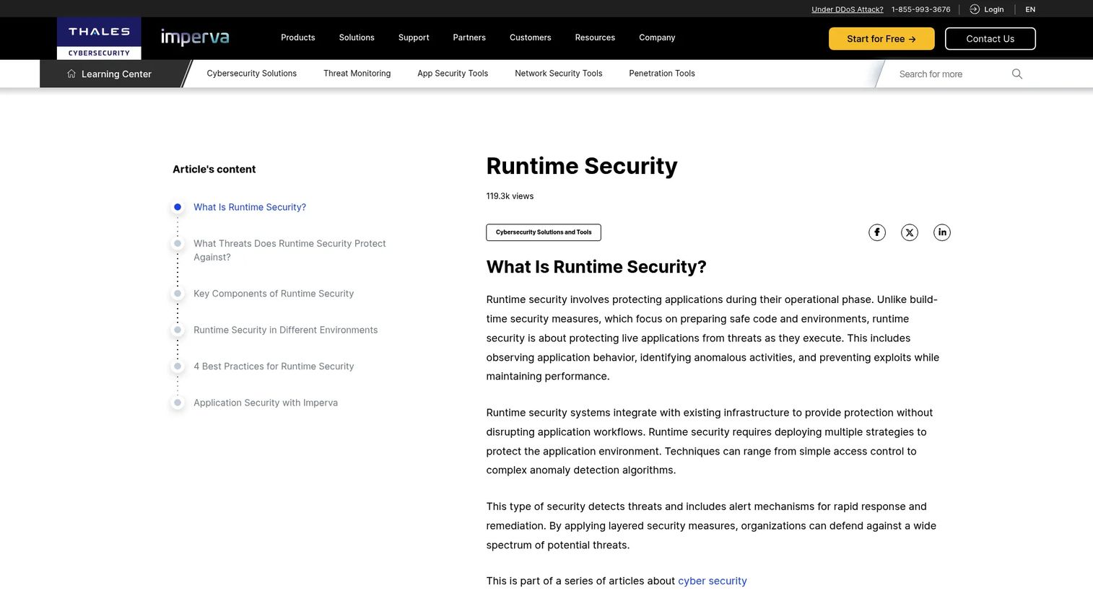Share article on Facebook icon
The width and height of the screenshot is (1093, 614).
pos(877,232)
